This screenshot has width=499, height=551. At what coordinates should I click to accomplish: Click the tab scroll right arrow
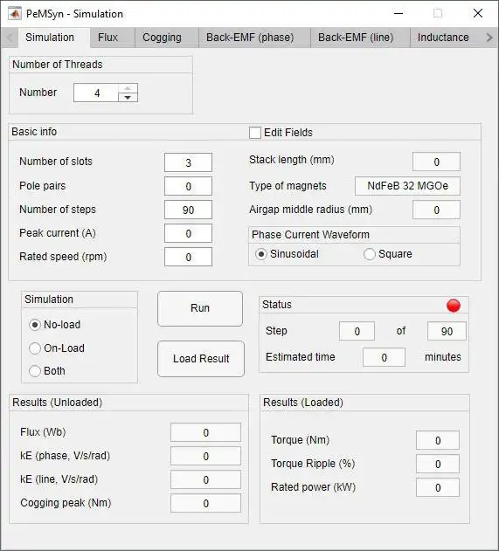(489, 38)
